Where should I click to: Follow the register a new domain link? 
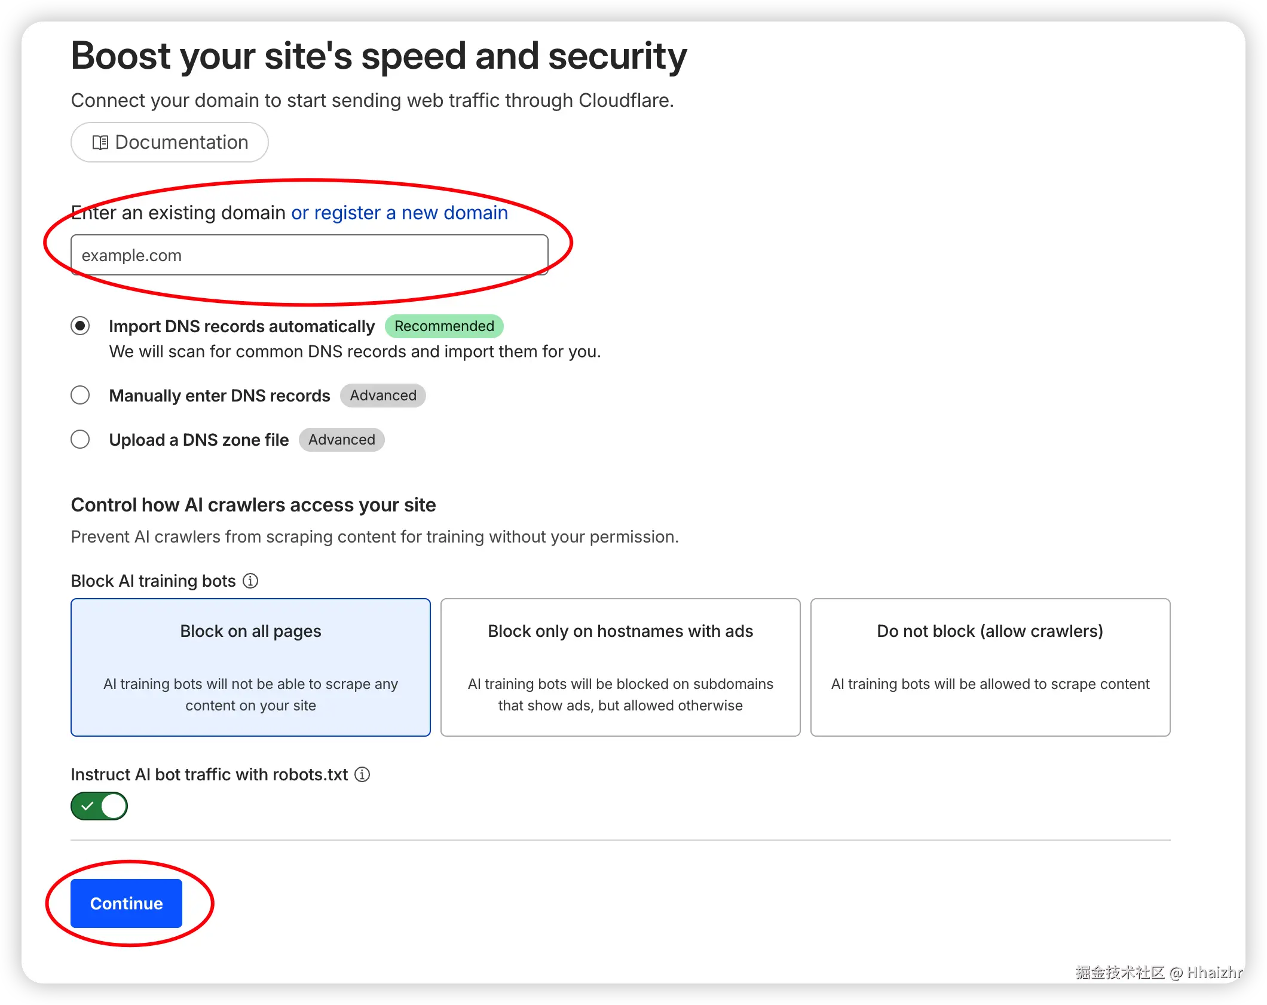[x=399, y=213]
